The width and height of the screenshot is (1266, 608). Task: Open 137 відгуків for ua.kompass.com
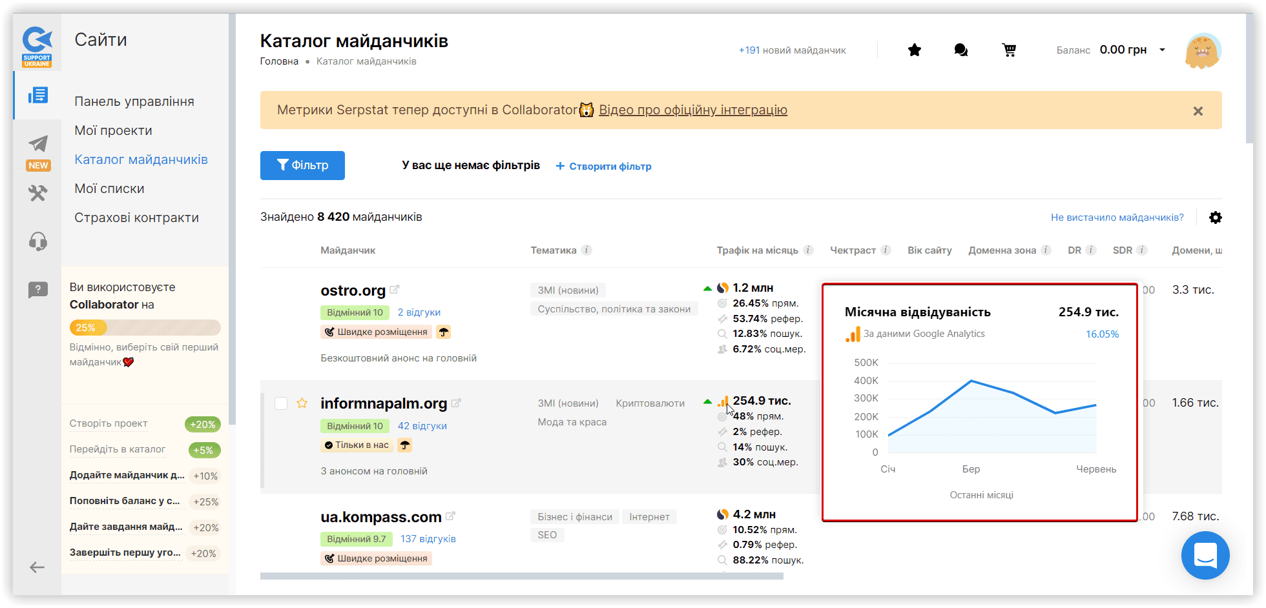tap(428, 539)
